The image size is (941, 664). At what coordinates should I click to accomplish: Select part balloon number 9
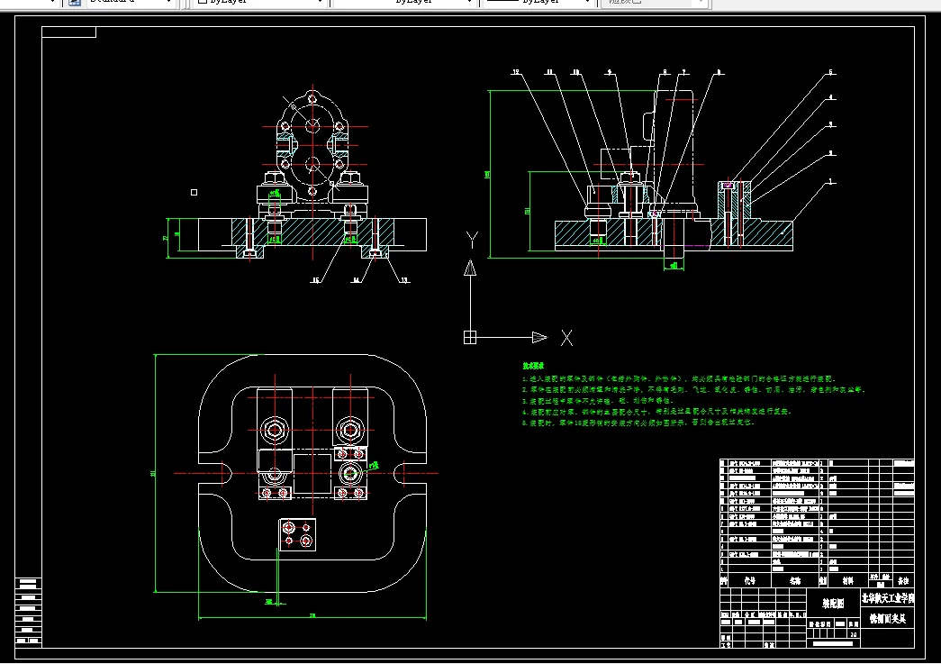(x=609, y=72)
